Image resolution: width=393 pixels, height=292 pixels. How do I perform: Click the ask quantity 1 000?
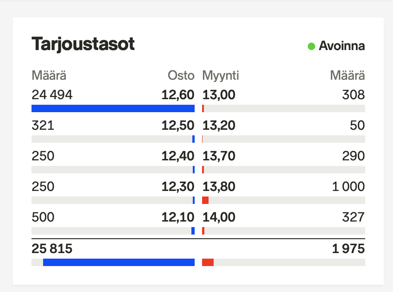(x=349, y=186)
